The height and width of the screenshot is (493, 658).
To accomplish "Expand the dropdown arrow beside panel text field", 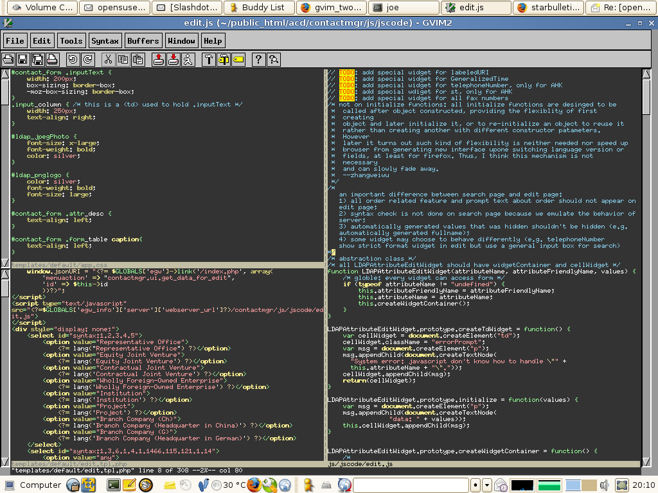I will pyautogui.click(x=487, y=485).
